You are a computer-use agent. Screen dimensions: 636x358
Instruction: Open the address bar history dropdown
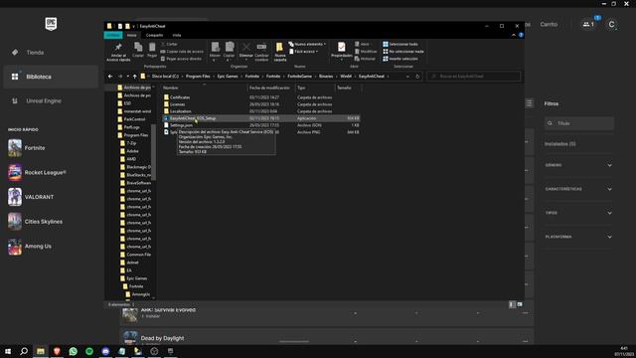[407, 77]
